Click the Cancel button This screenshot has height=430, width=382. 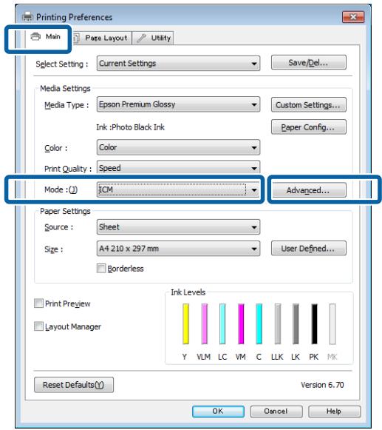276,411
